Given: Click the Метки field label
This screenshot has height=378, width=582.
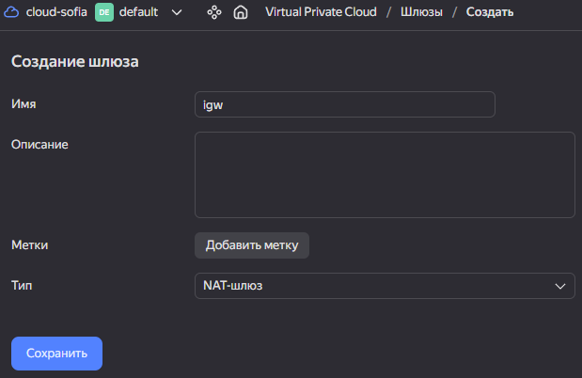Looking at the screenshot, I should pyautogui.click(x=30, y=245).
